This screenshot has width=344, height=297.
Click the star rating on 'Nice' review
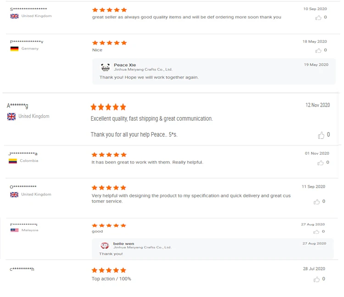point(109,43)
